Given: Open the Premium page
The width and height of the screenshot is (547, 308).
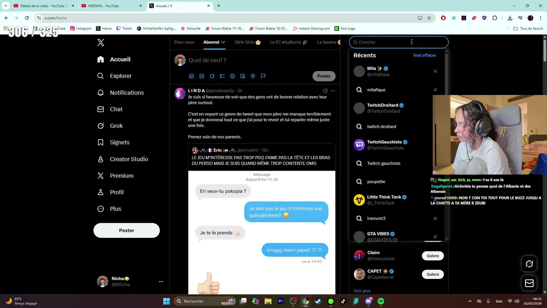Looking at the screenshot, I should [115, 176].
